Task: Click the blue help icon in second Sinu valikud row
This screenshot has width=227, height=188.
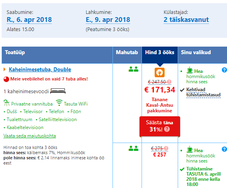Action: tap(224, 149)
